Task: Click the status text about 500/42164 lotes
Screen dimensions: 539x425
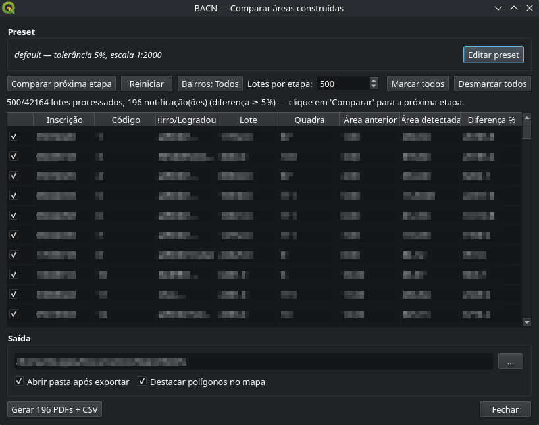Action: [235, 103]
